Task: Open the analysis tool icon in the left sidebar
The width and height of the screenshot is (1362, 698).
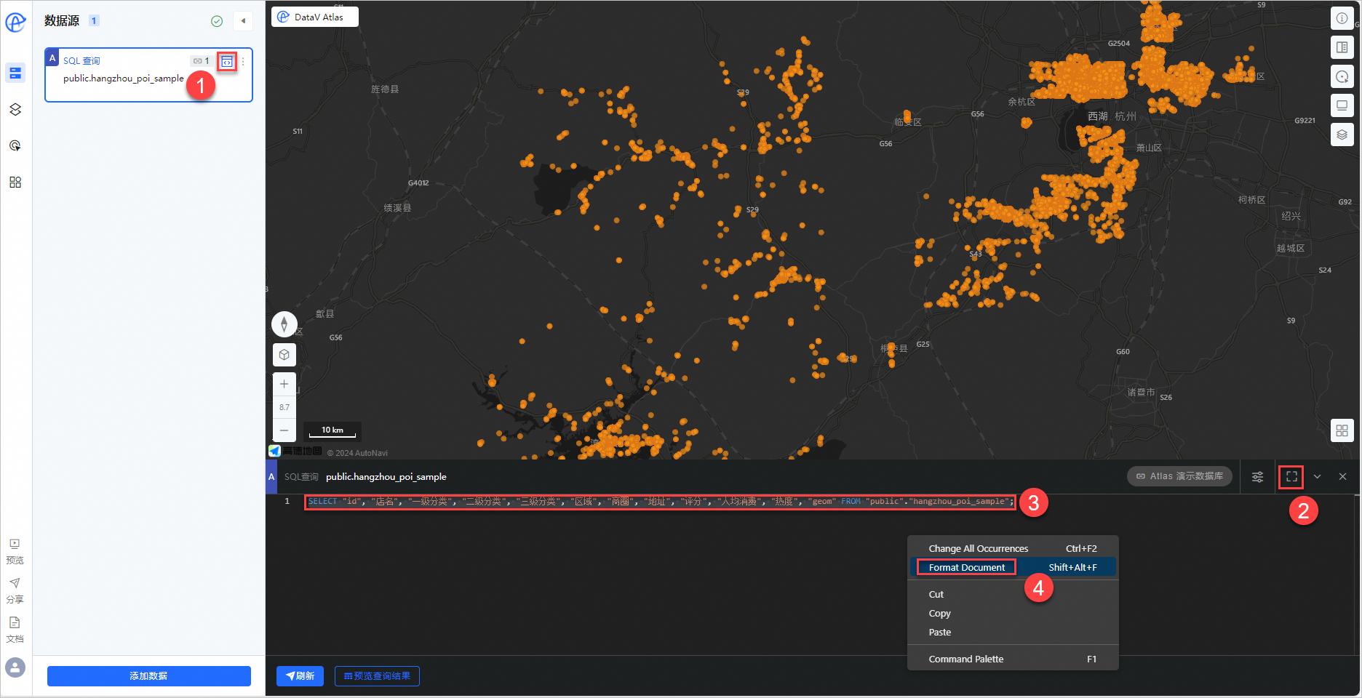Action: (15, 145)
